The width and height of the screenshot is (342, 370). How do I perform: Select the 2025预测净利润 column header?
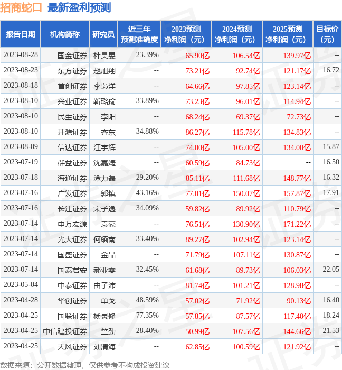[288, 34]
